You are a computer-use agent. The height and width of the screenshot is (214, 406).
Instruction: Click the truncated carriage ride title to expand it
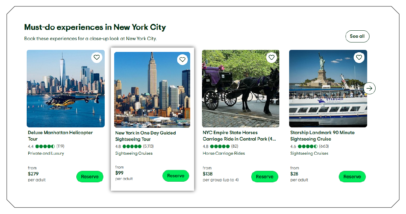pyautogui.click(x=239, y=136)
